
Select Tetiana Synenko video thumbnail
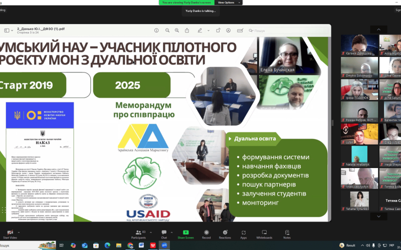[x=359, y=200]
